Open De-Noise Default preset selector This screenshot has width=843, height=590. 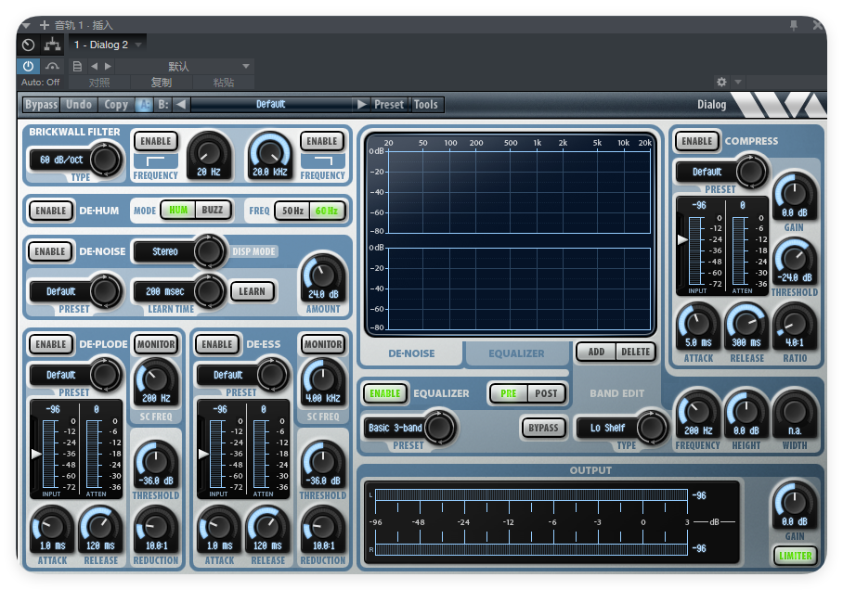(76, 291)
